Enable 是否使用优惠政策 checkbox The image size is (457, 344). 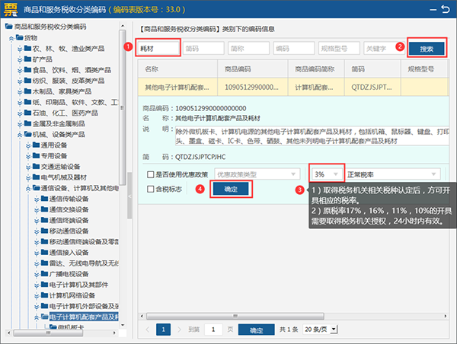tap(151, 174)
